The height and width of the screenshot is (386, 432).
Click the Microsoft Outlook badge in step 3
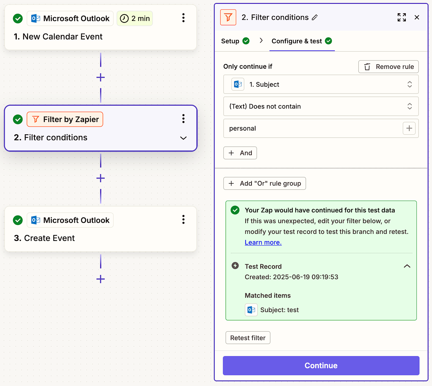click(70, 220)
